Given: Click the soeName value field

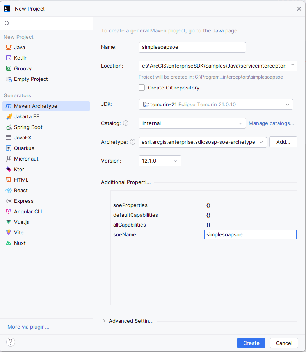Looking at the screenshot, I should [250, 234].
